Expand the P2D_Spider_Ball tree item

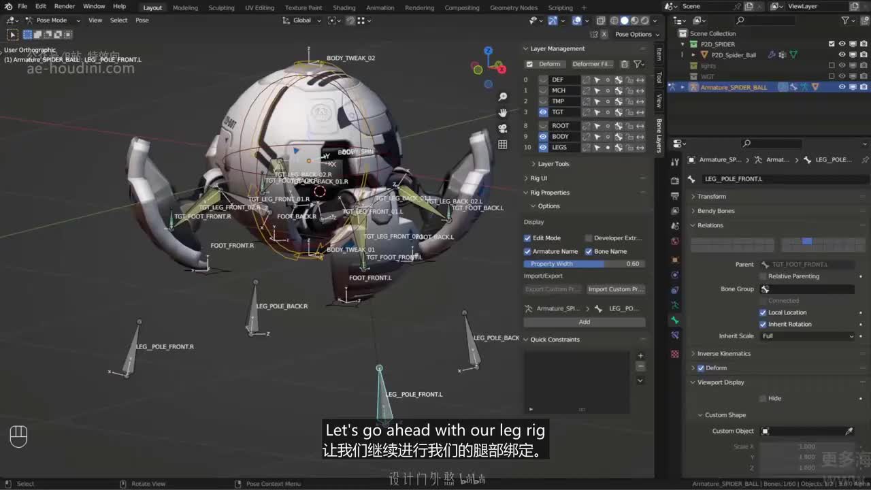pyautogui.click(x=693, y=55)
